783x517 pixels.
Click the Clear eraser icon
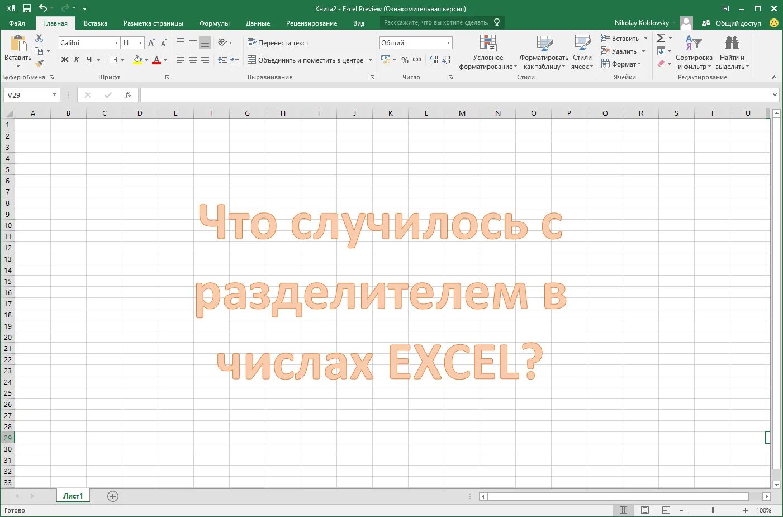(x=661, y=64)
